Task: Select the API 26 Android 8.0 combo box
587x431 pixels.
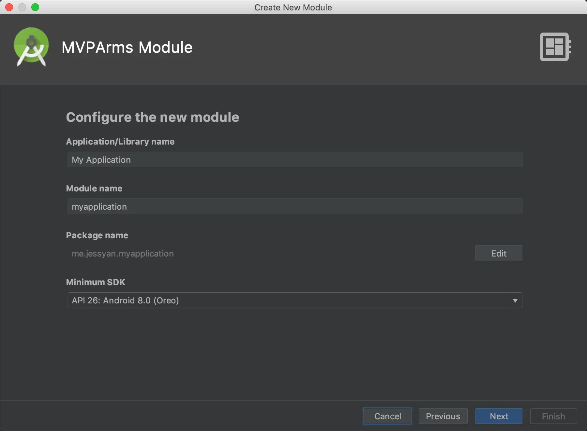Action: [295, 300]
